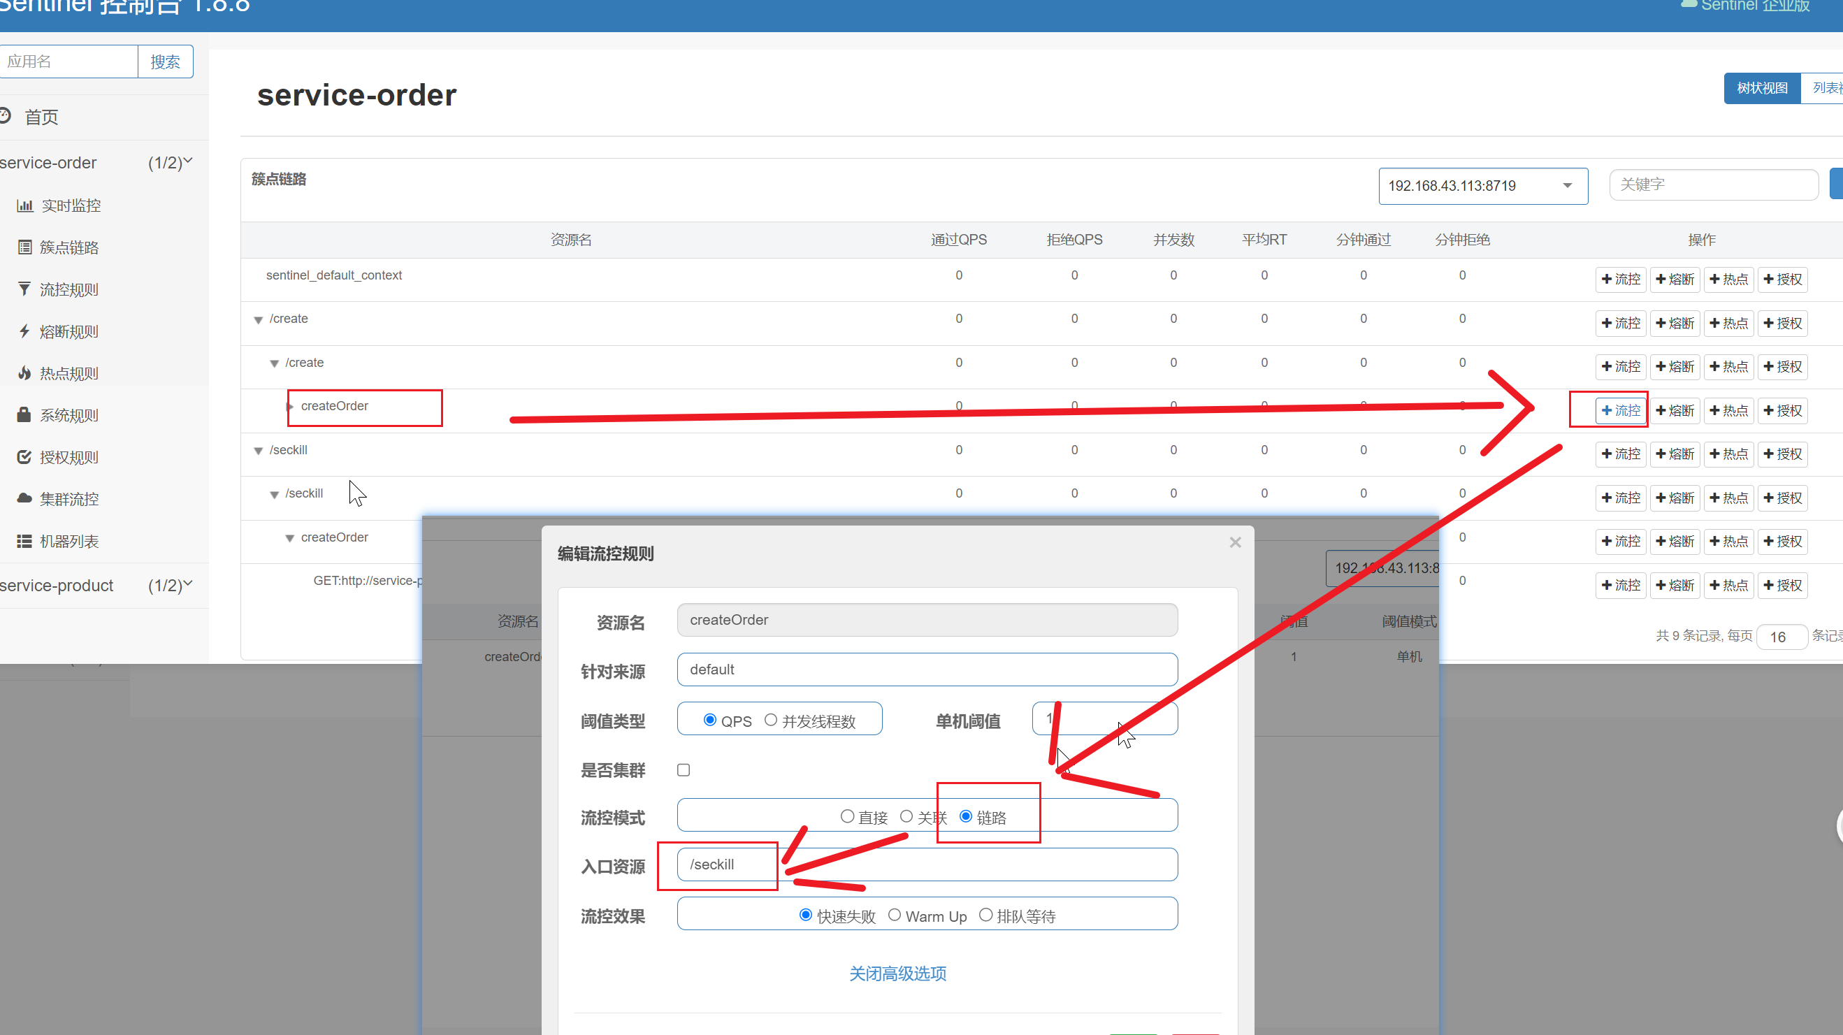Enable the 是否集群 checkbox
The width and height of the screenshot is (1843, 1035).
(684, 769)
